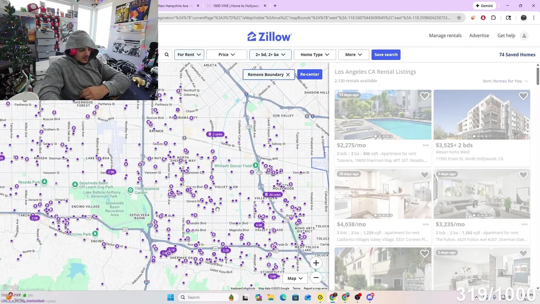540x304 pixels.
Task: Open the $2,275/mo pool listing photo
Action: [383, 114]
